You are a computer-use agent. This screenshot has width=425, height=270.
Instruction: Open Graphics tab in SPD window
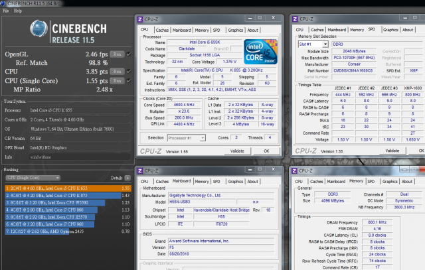(x=390, y=30)
